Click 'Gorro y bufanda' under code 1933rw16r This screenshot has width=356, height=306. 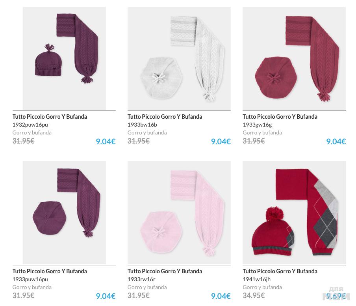[147, 287]
